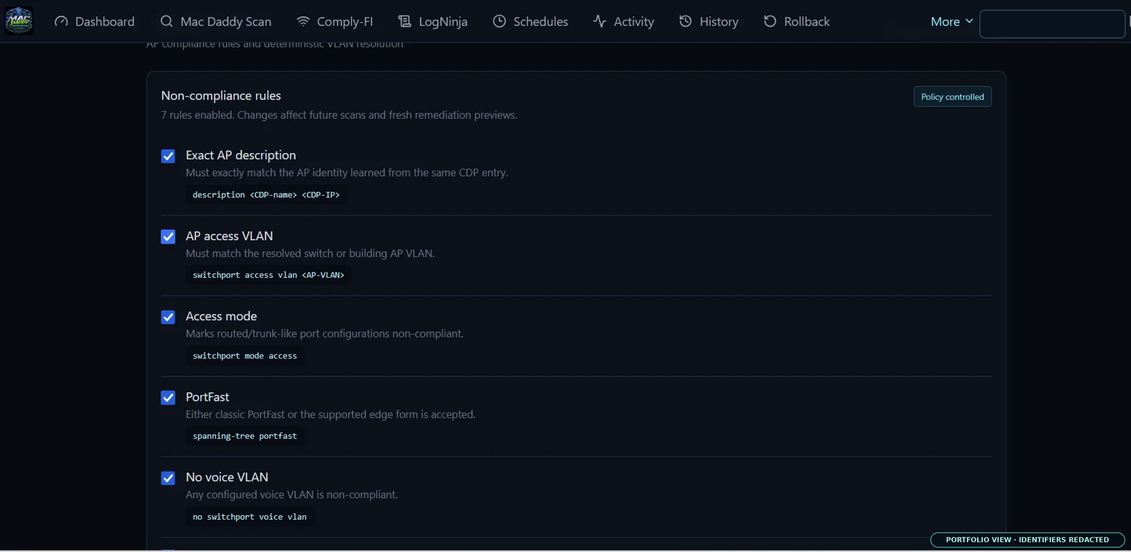
Task: Click the Dashboard gauge icon
Action: (61, 21)
